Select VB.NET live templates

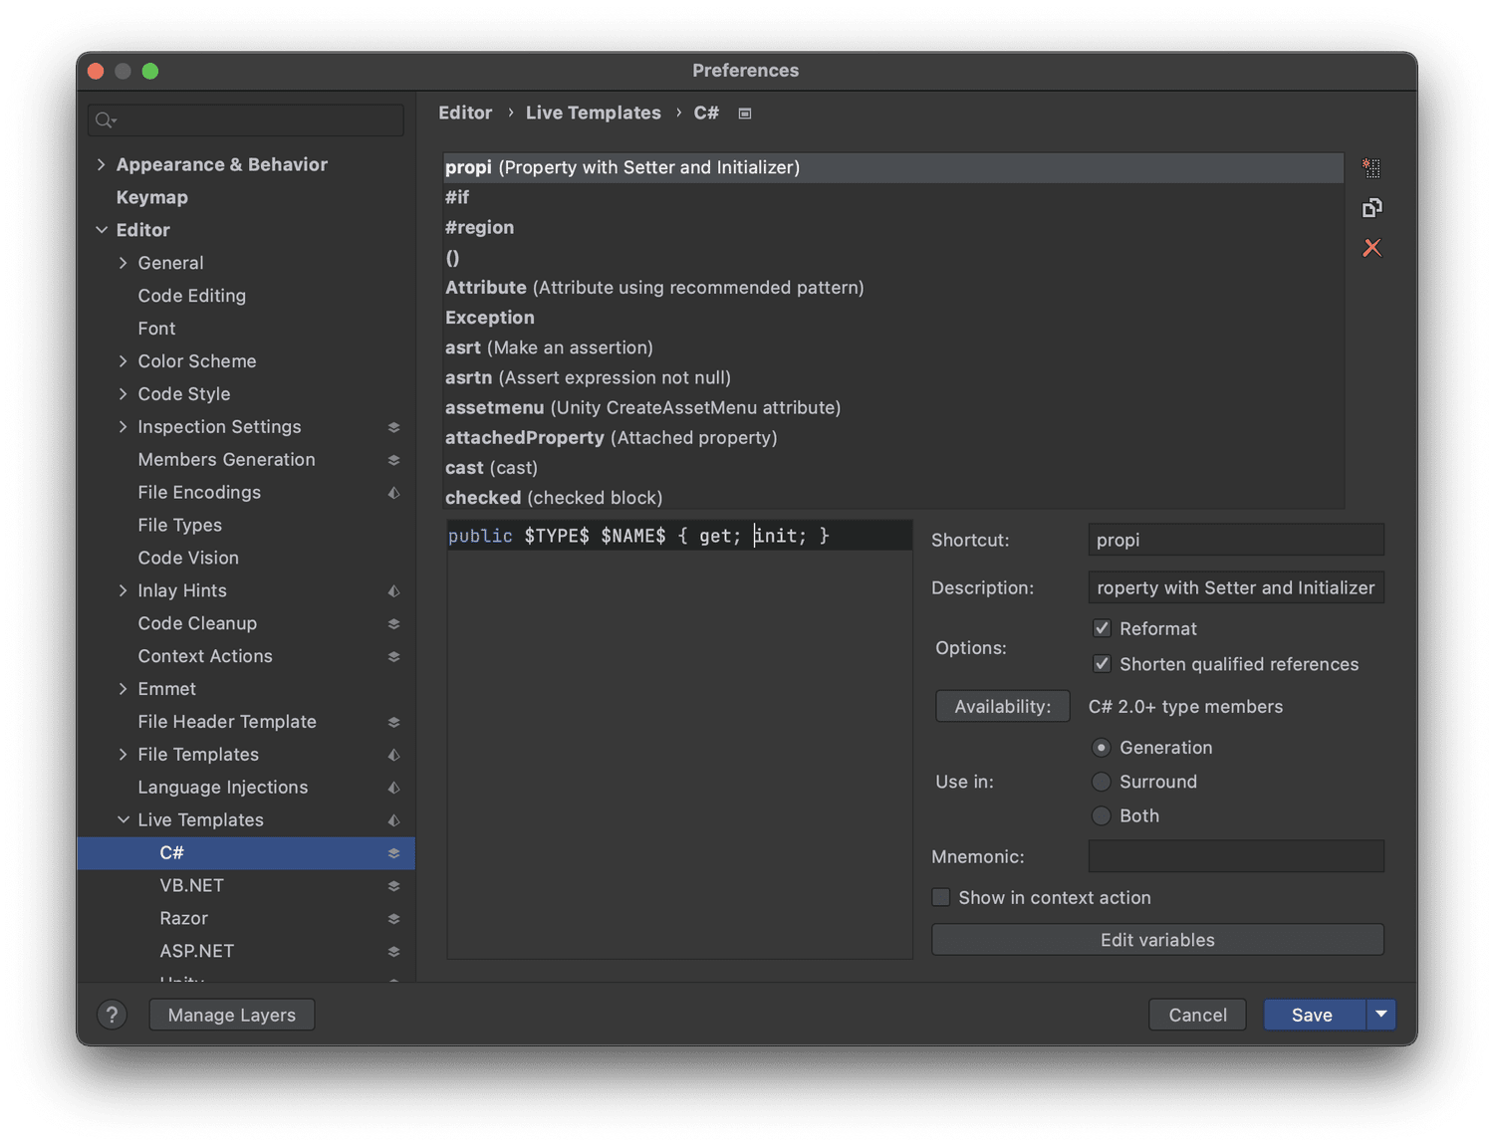(x=192, y=886)
